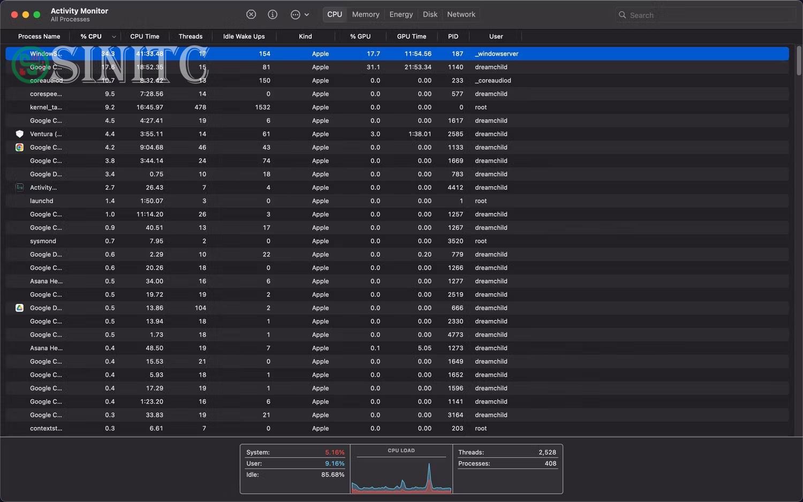803x502 pixels.
Task: Click the 1532 idle wake ups value
Action: tap(262, 107)
